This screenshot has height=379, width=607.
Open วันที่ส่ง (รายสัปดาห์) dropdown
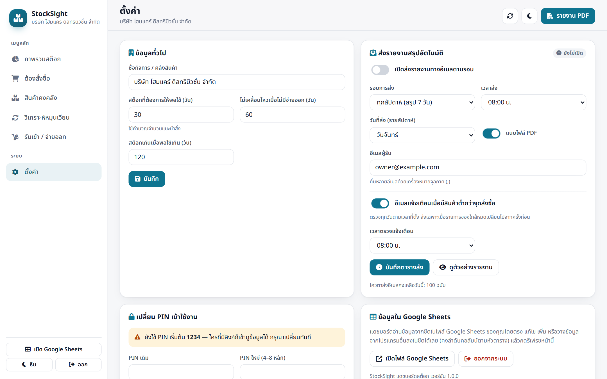click(x=422, y=135)
